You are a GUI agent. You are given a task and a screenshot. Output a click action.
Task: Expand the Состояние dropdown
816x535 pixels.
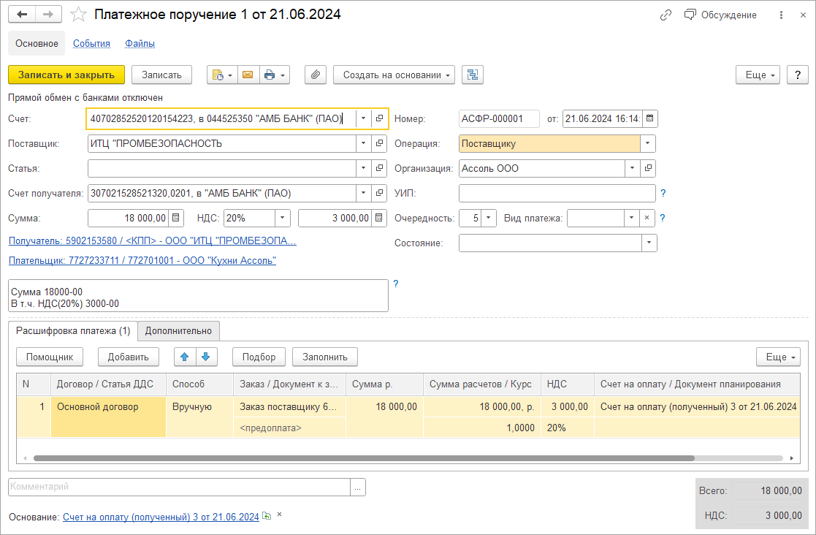(x=649, y=243)
